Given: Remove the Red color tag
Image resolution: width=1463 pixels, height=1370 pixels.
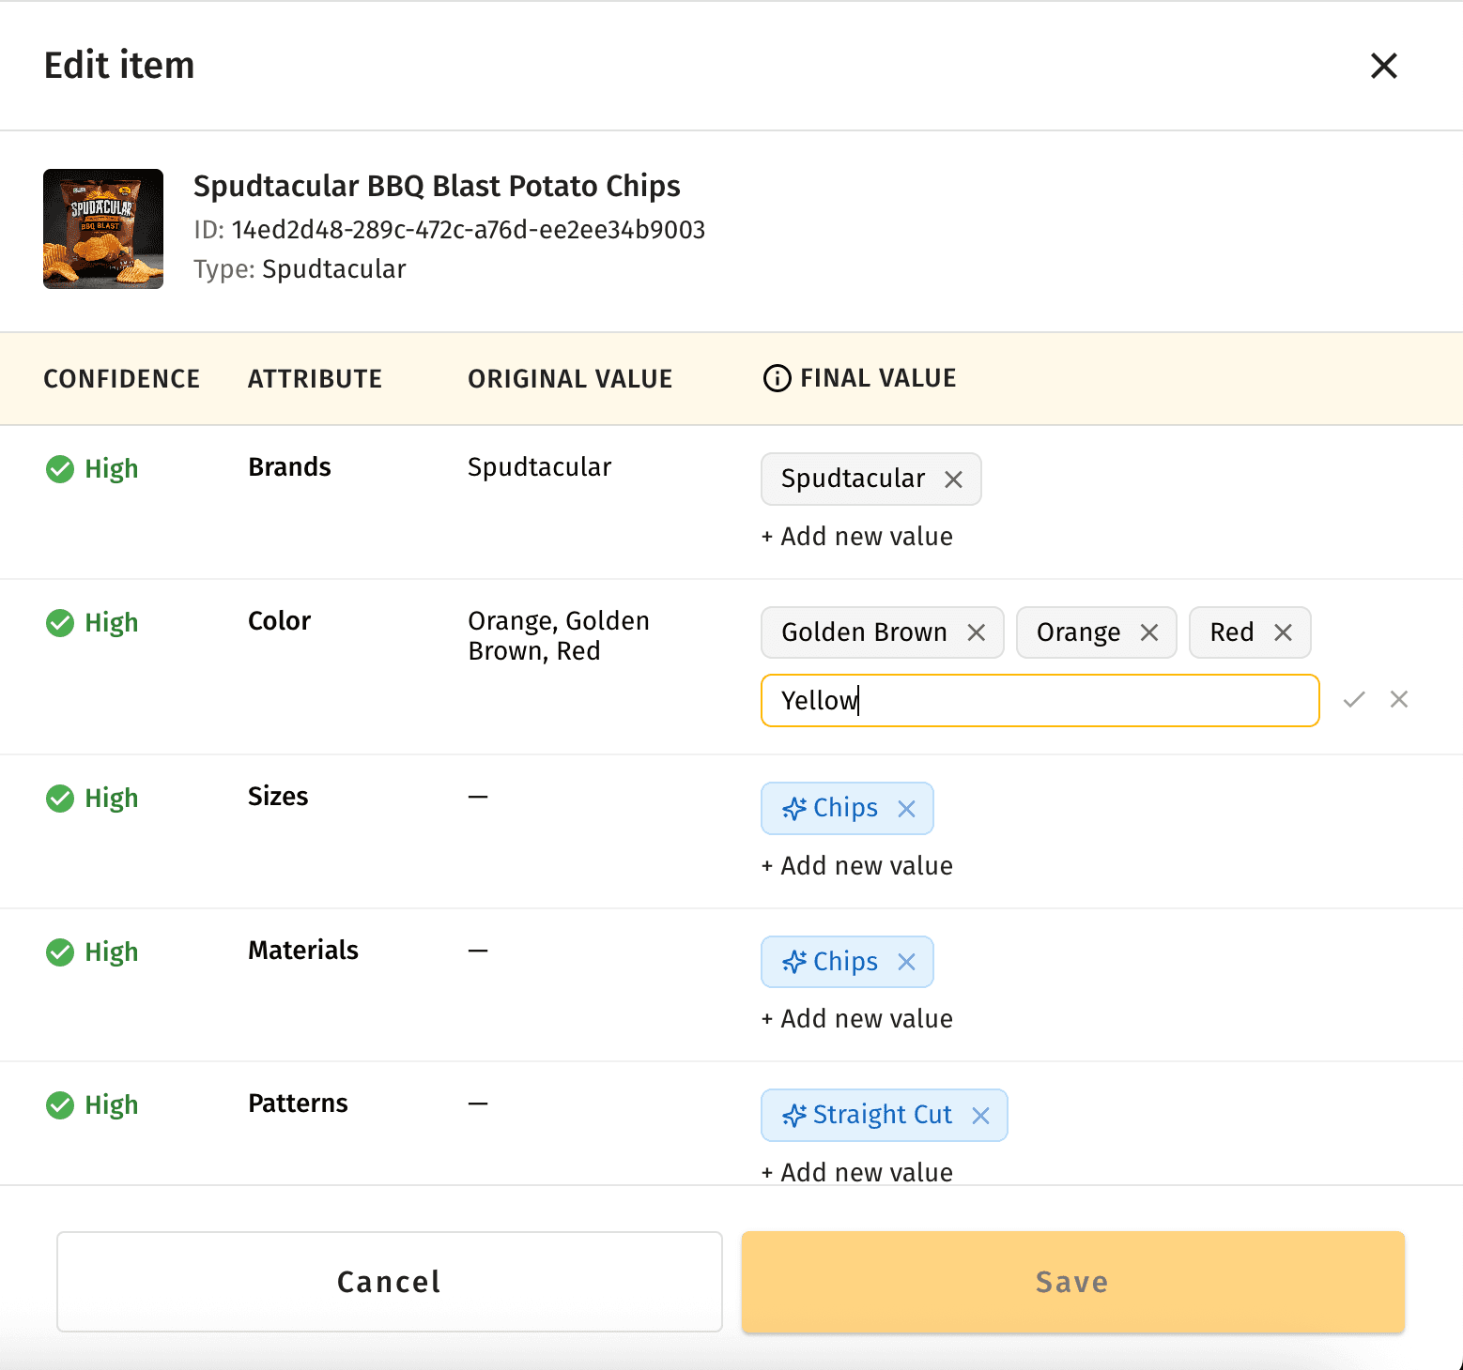Looking at the screenshot, I should [x=1284, y=632].
